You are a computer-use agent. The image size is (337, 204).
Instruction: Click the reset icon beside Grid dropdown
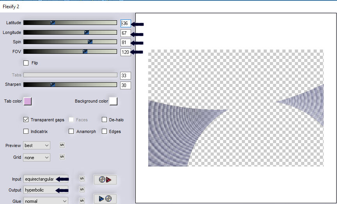[62, 157]
